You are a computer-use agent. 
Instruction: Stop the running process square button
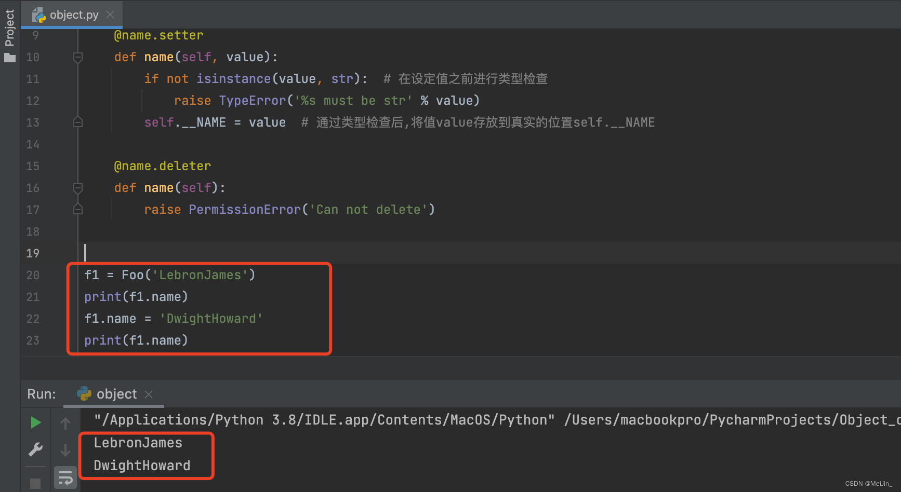[x=35, y=484]
